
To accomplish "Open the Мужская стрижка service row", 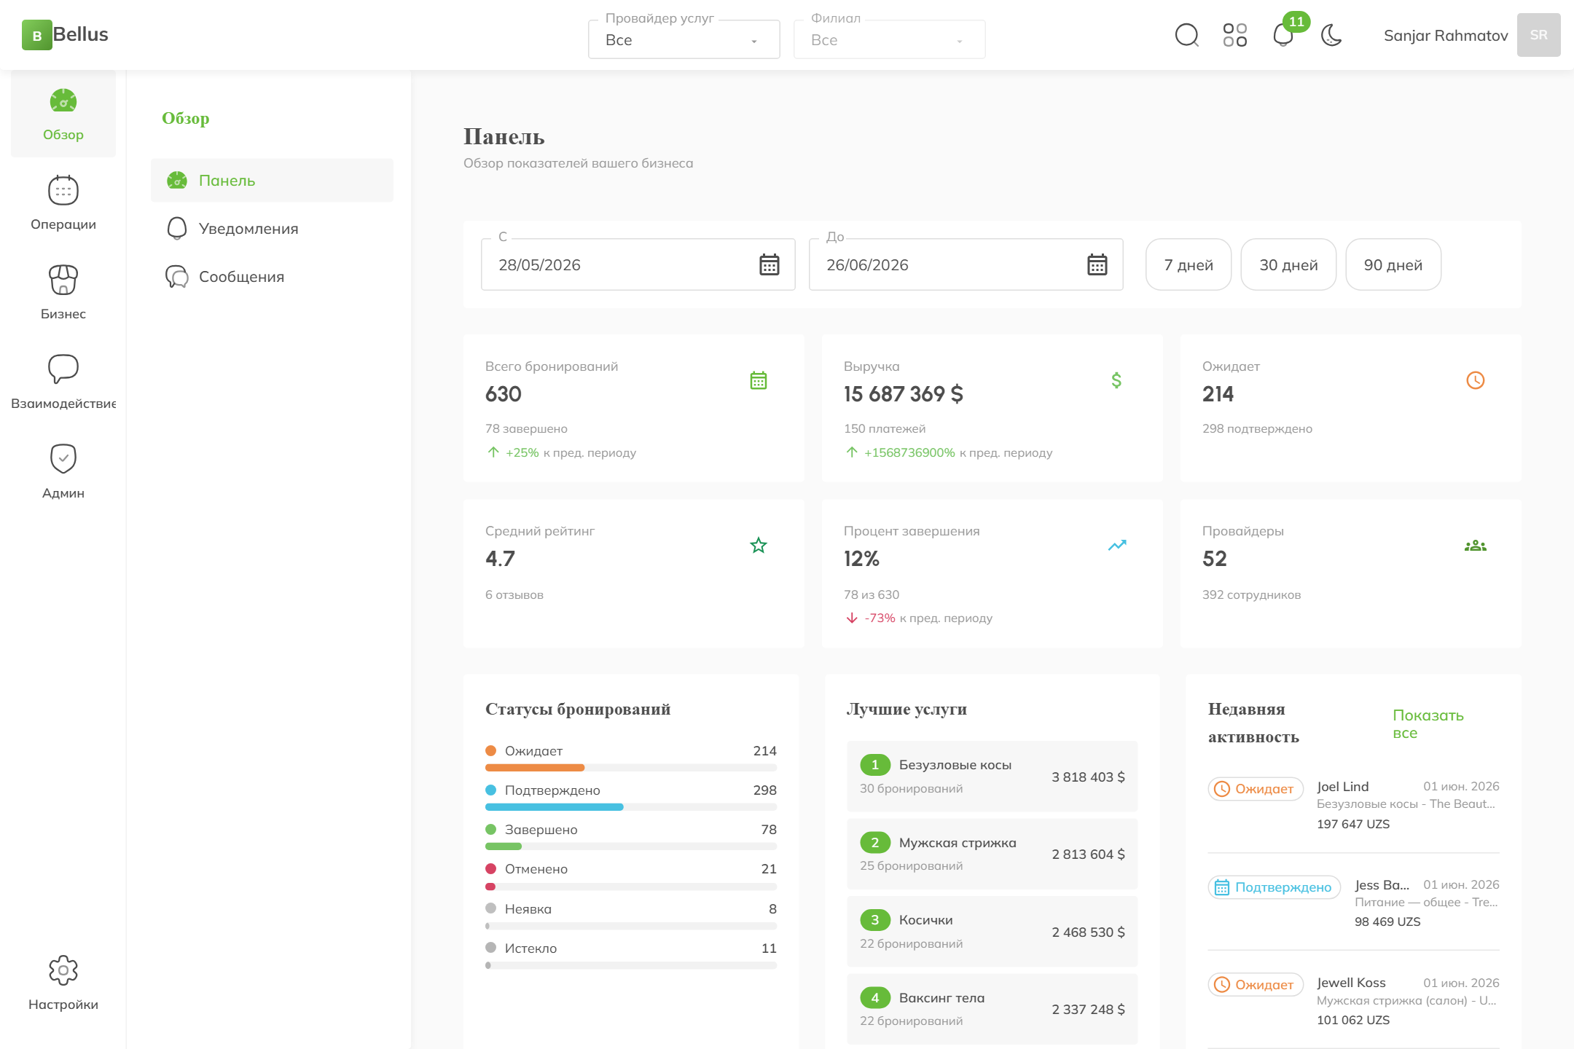I will point(992,854).
